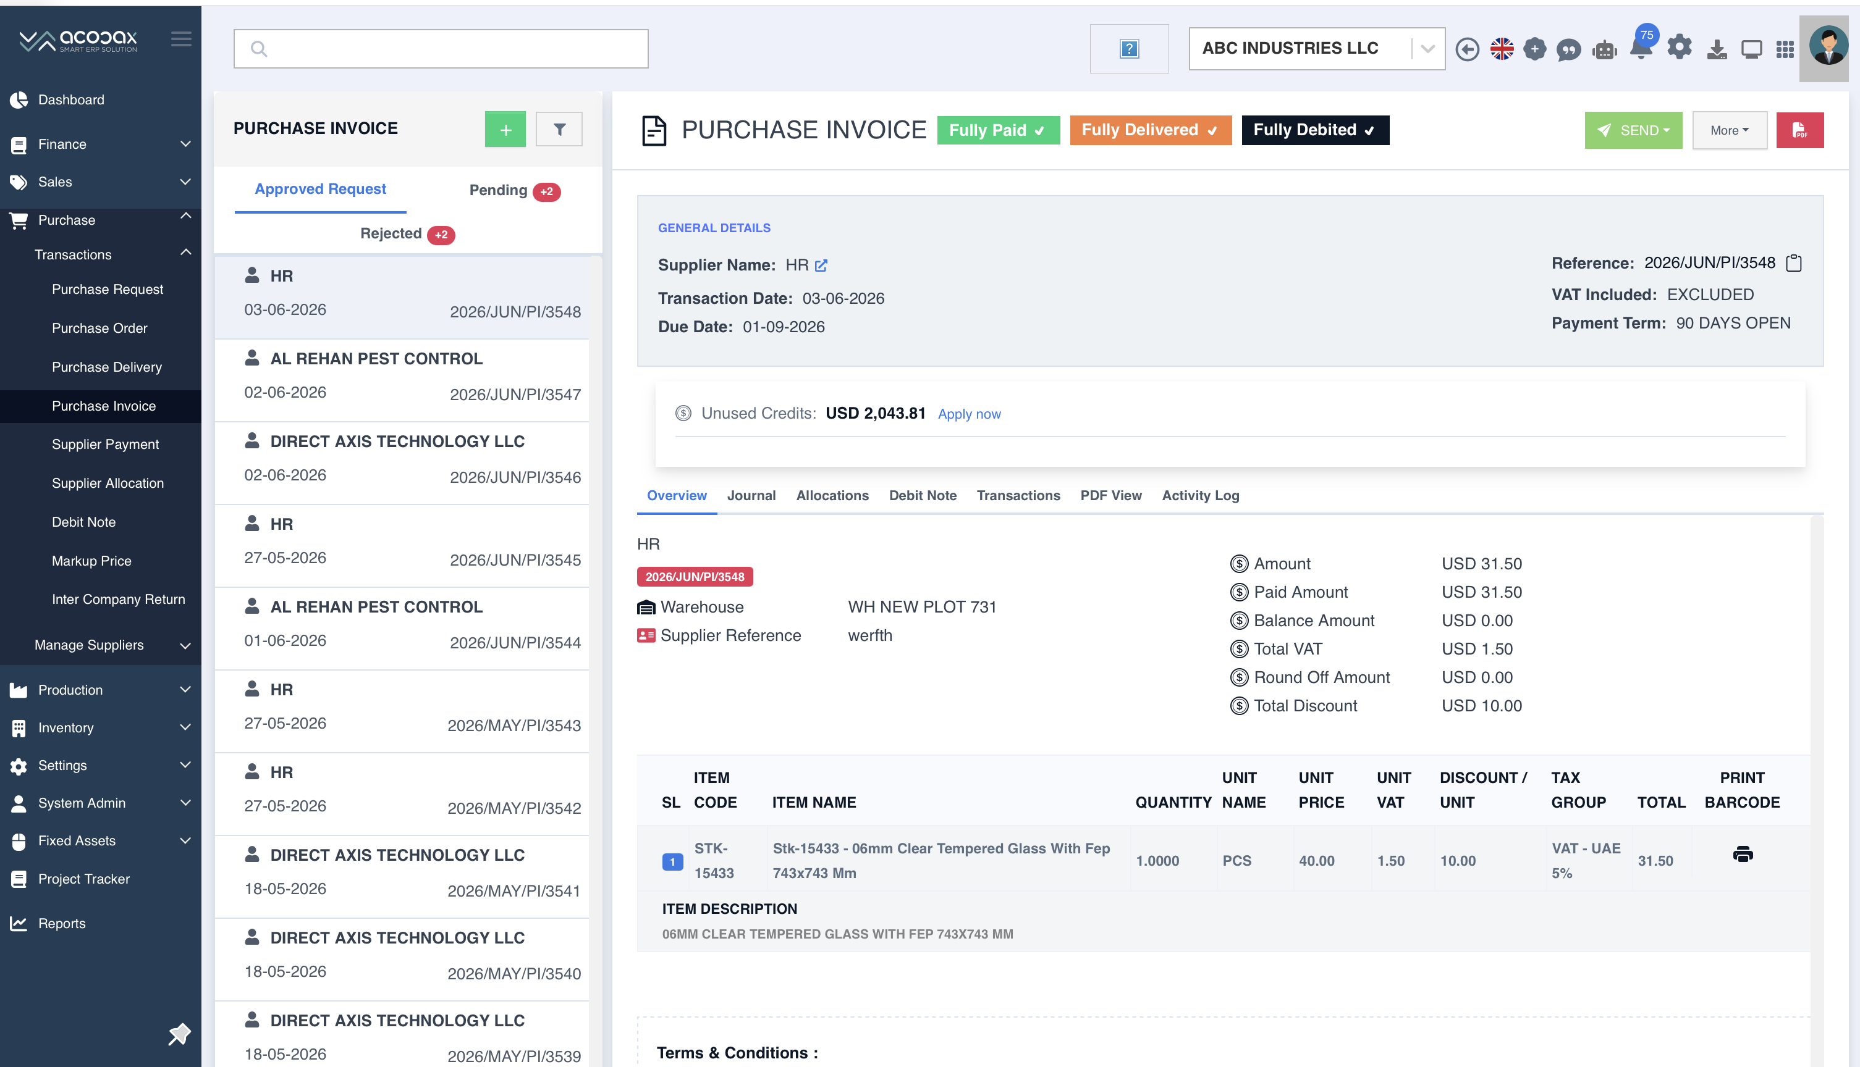Open the PDF View tab
Screen dimensions: 1860x1067
point(1110,495)
